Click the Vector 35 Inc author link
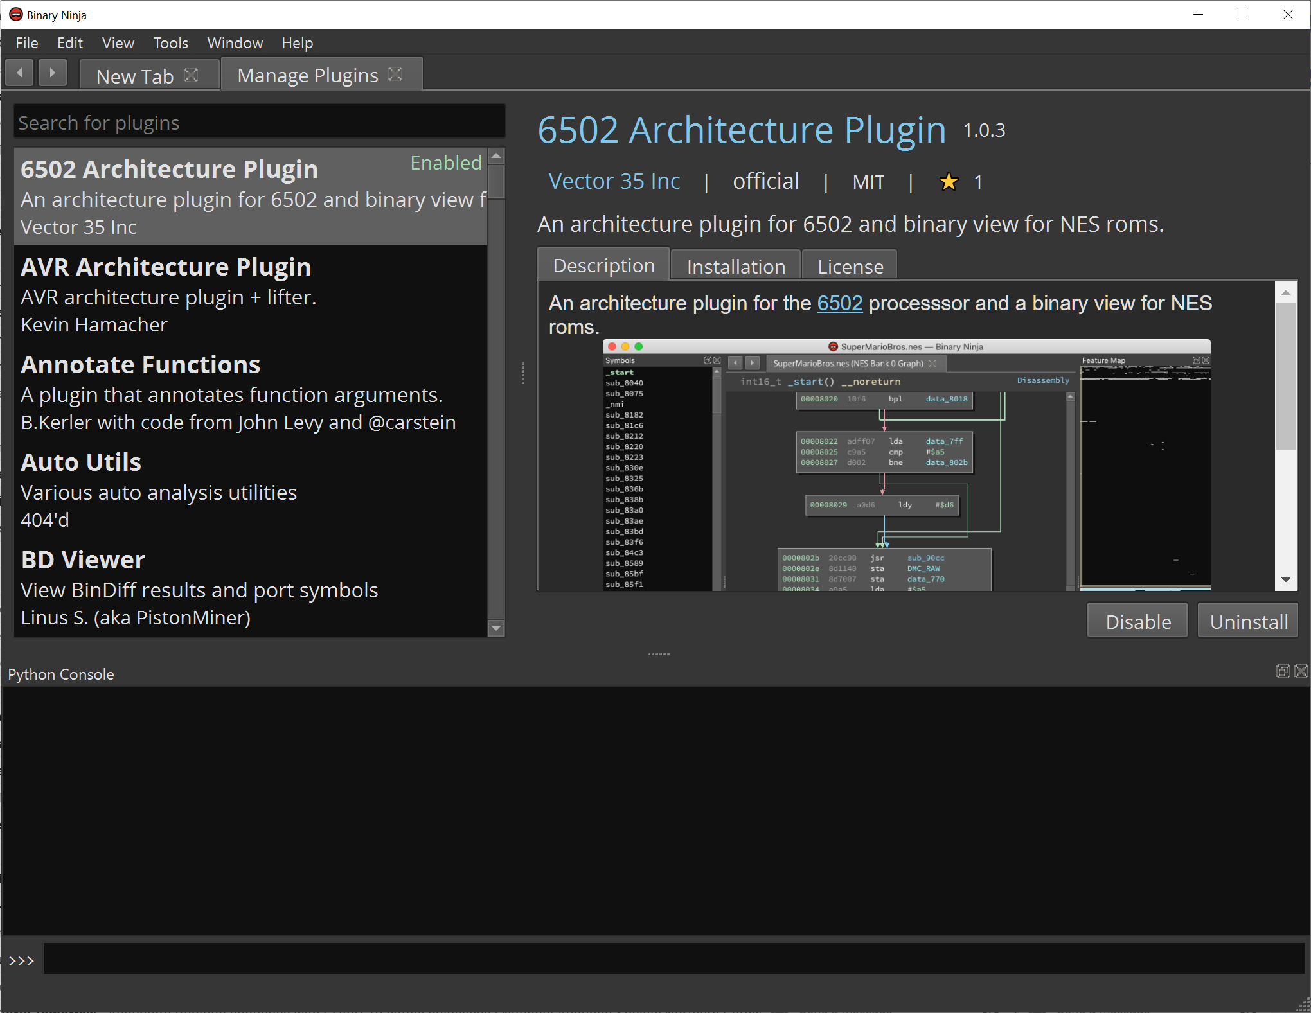Screen dimensions: 1311x1013 [614, 182]
